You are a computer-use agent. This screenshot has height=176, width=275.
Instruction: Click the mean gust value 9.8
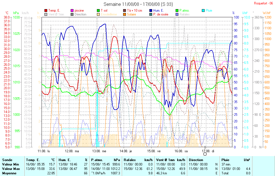click(151, 173)
